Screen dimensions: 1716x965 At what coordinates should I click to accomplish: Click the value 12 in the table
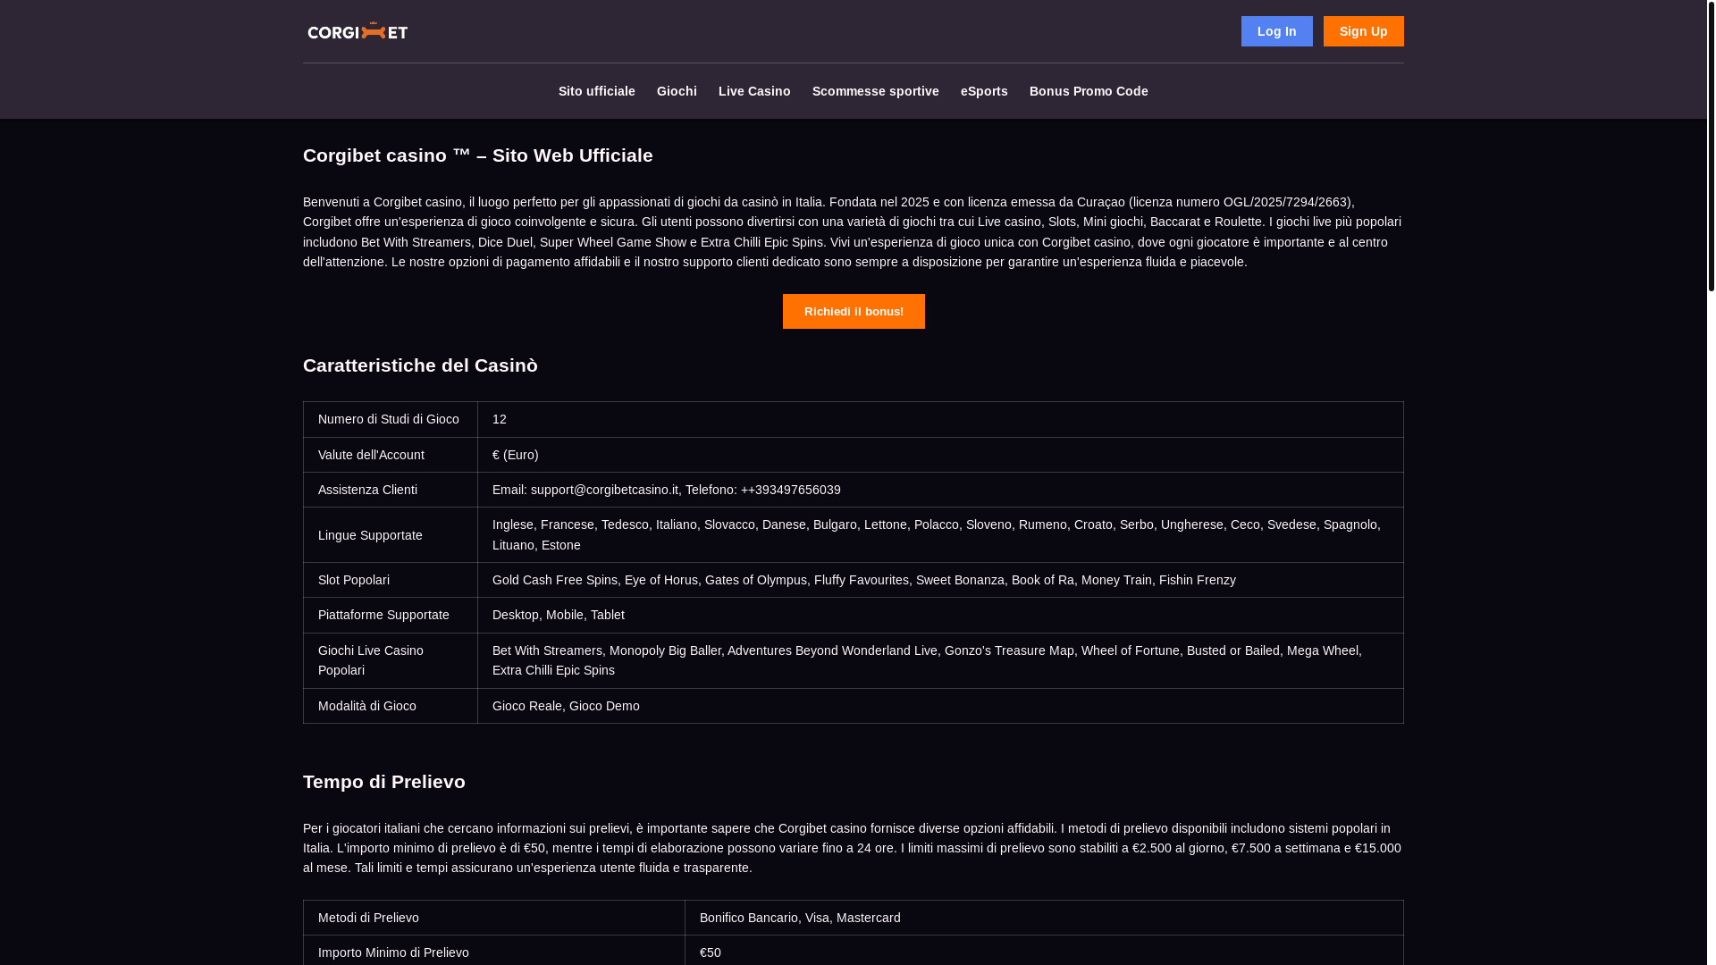(x=500, y=419)
